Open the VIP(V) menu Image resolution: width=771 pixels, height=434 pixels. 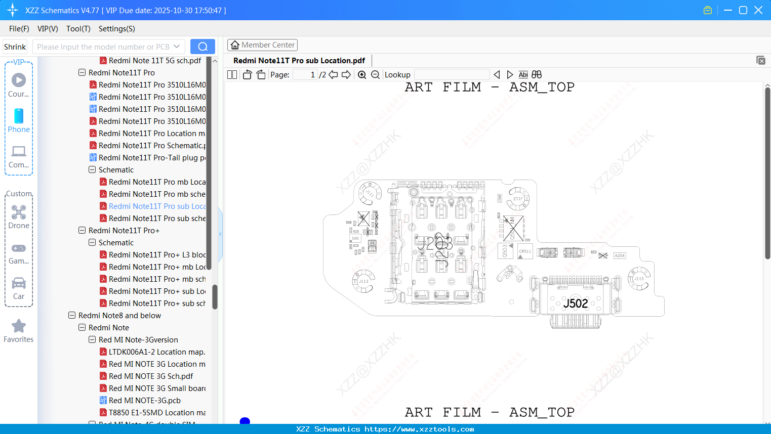tap(48, 29)
